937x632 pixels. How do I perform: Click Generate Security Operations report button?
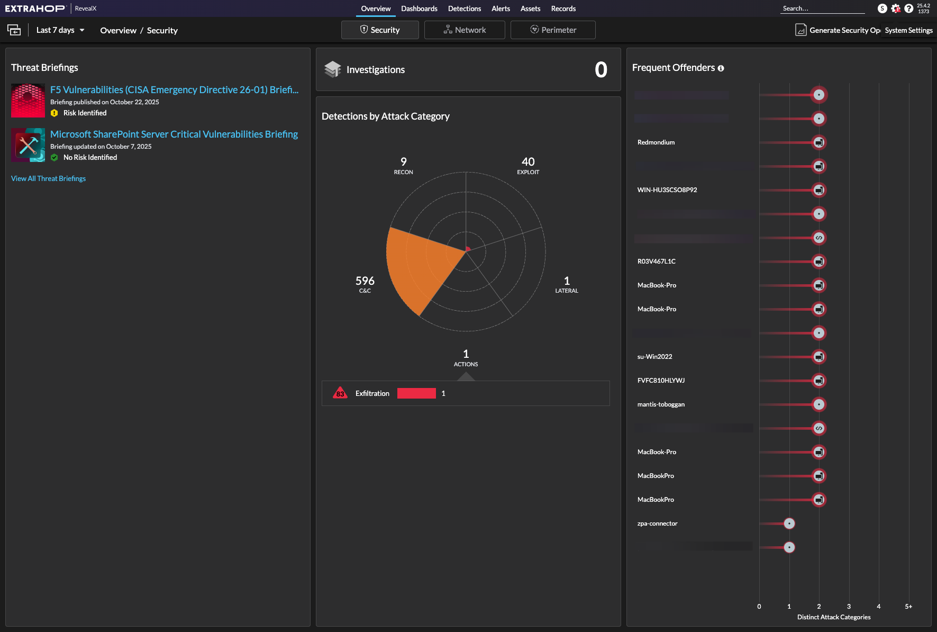point(838,30)
